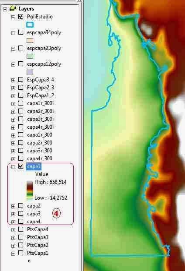Click the PoliEstudio cyan outline symbol
The height and width of the screenshot is (271, 185).
(x=30, y=25)
